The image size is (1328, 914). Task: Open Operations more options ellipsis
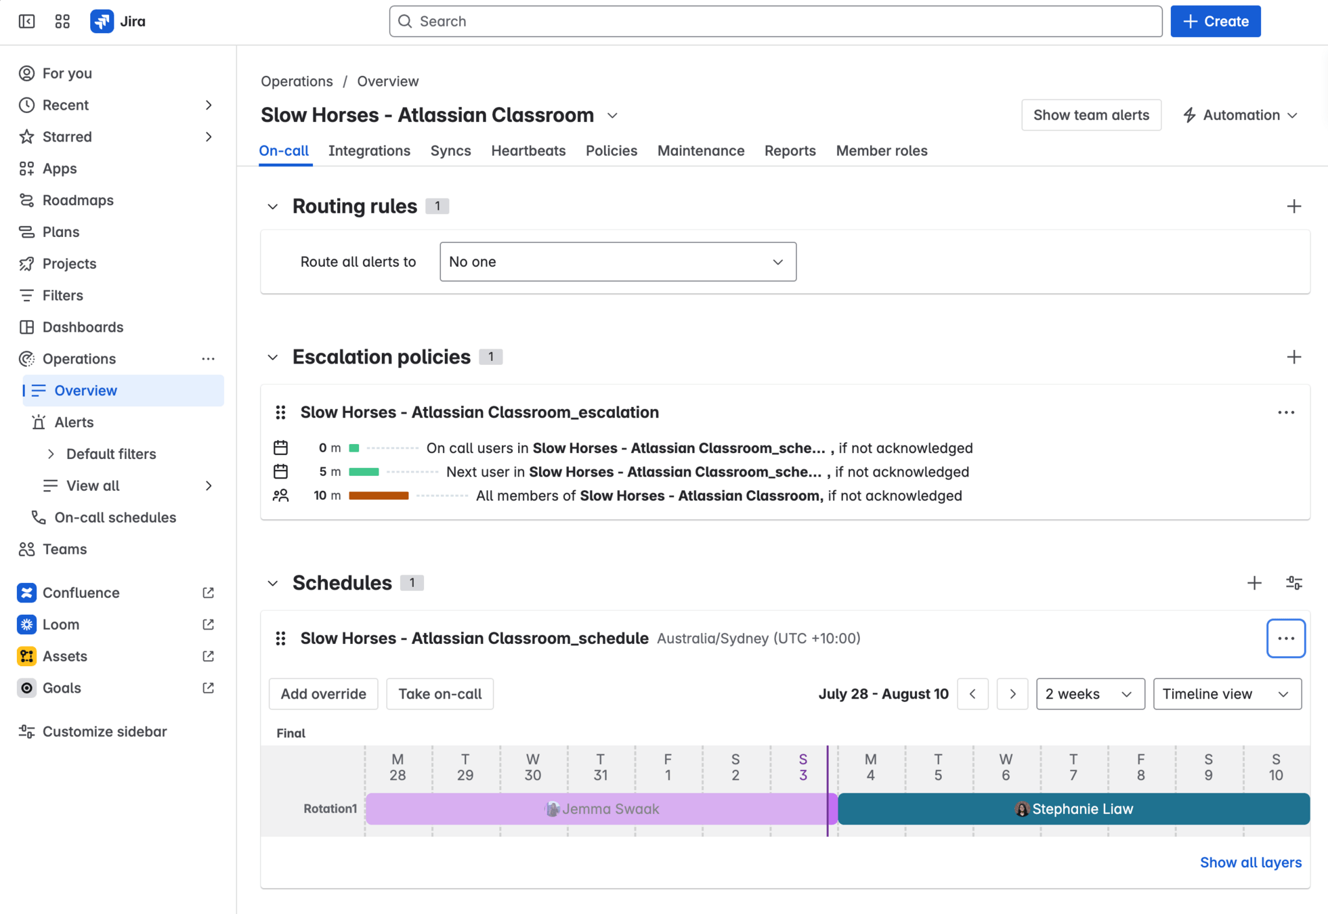click(x=208, y=359)
